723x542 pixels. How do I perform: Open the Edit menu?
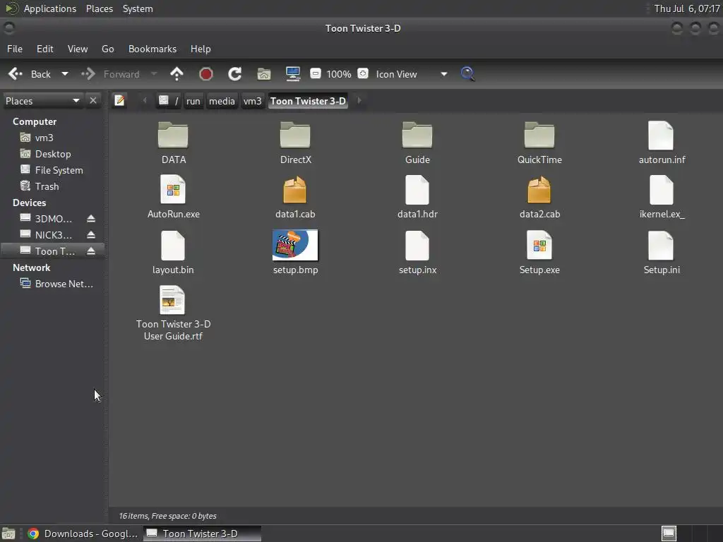pyautogui.click(x=44, y=49)
